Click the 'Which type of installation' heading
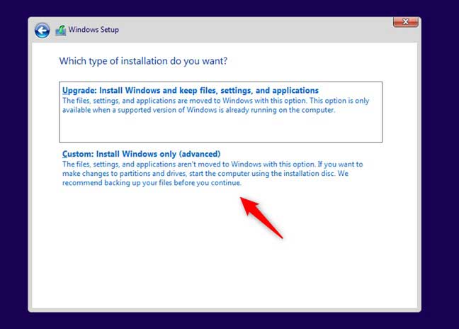 143,61
